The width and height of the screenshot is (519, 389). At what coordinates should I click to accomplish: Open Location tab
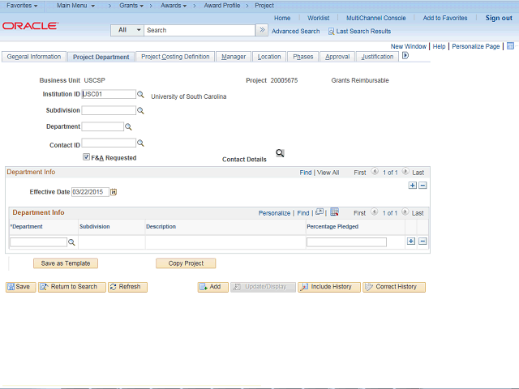[269, 57]
